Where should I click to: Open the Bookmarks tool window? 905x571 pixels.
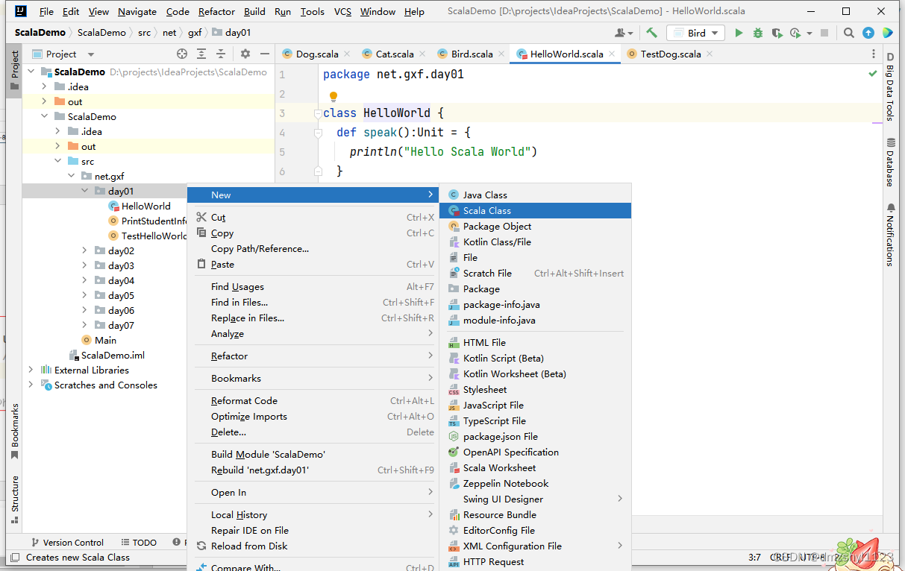point(14,432)
